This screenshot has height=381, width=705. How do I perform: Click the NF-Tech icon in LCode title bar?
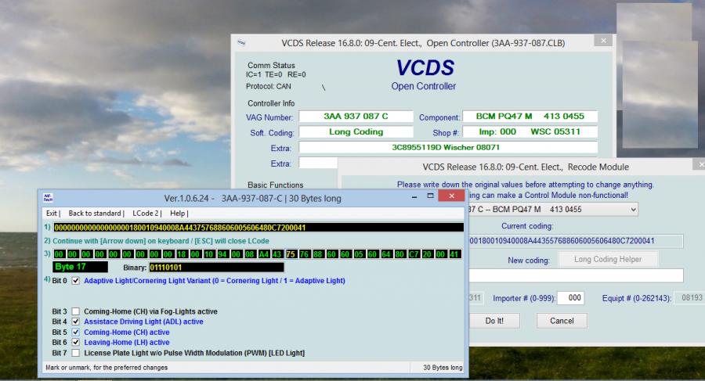[48, 198]
